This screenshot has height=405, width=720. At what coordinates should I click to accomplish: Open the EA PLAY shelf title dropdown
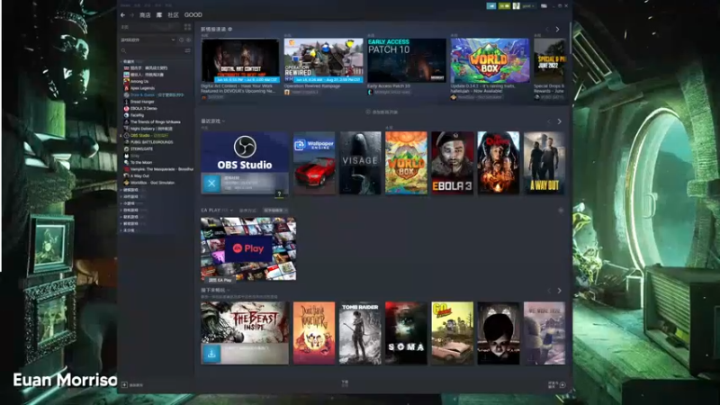tap(217, 211)
